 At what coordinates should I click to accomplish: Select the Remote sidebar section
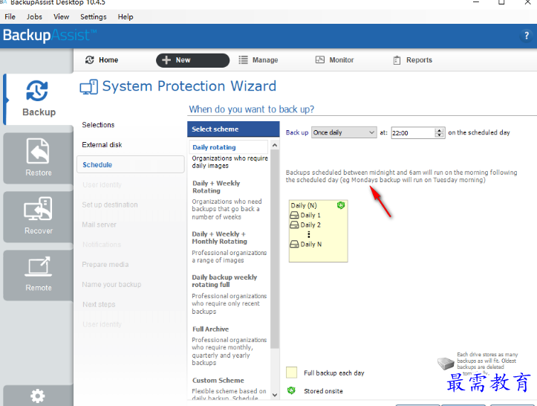click(x=39, y=275)
